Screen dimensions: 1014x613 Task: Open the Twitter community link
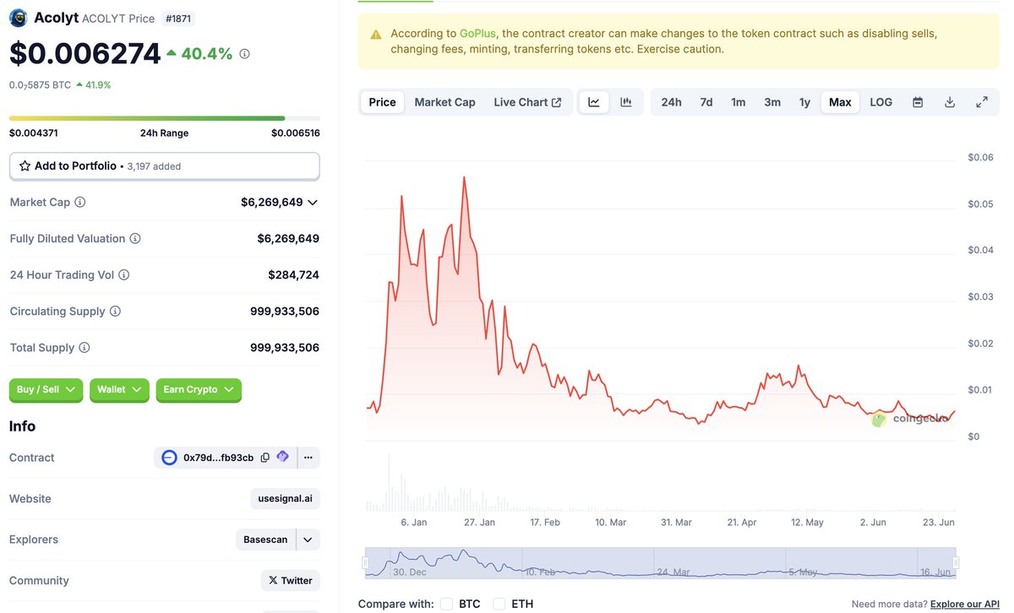(291, 580)
